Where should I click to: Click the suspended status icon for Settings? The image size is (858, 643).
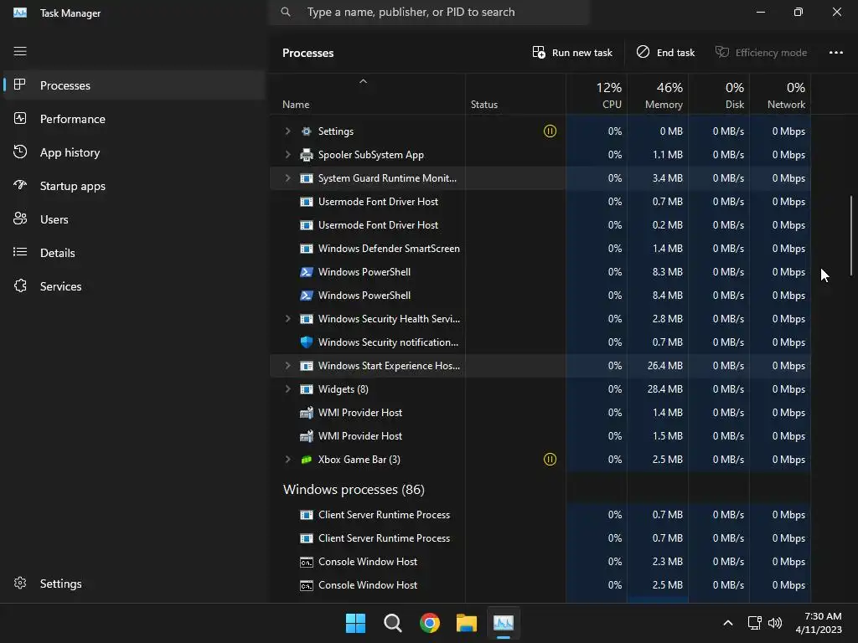(x=550, y=131)
